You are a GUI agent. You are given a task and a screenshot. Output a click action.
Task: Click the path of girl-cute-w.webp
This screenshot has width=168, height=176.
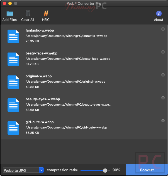(66, 127)
